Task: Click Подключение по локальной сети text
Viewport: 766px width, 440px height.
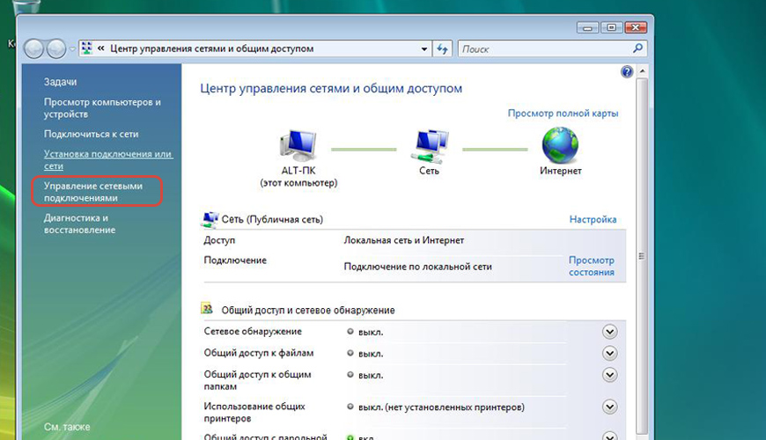Action: point(417,267)
